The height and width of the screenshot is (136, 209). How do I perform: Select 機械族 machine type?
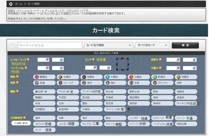pos(162,103)
